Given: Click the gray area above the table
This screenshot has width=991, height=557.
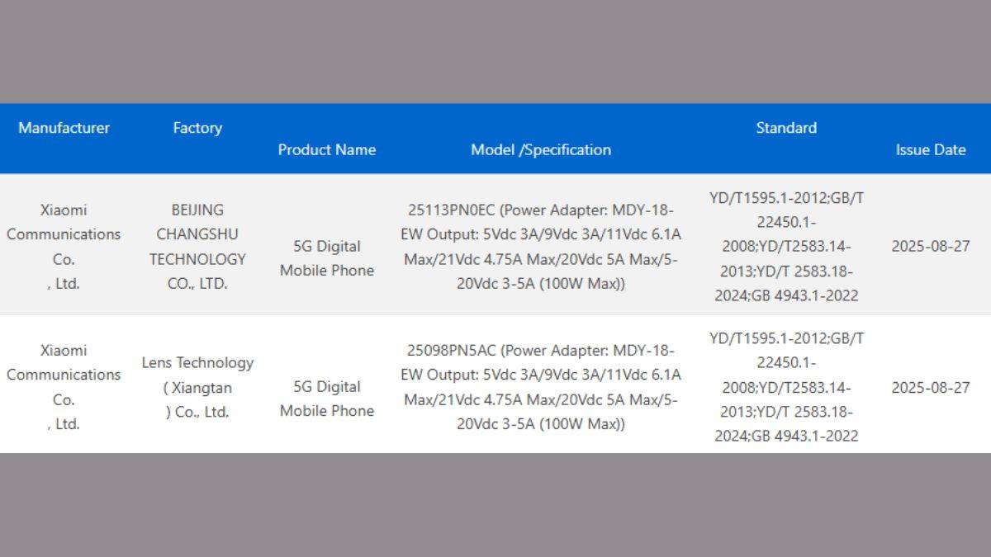Looking at the screenshot, I should click(x=495, y=50).
